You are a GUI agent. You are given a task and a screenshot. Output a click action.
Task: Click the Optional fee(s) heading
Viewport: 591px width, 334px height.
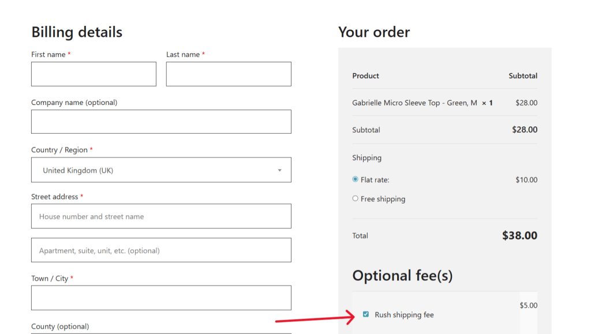tap(402, 276)
